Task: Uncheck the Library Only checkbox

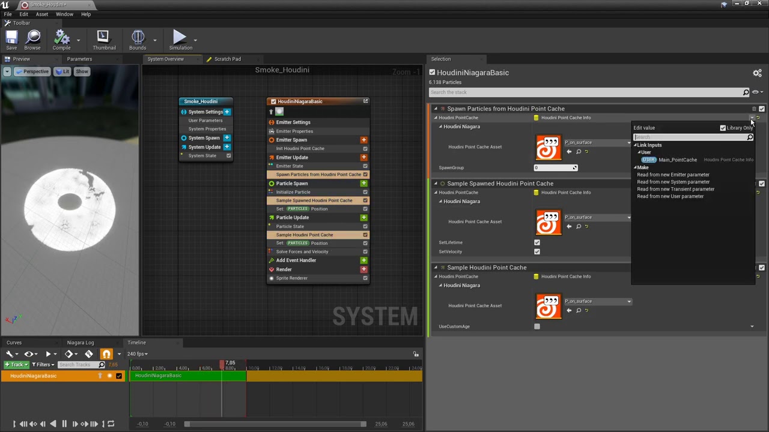Action: (723, 128)
